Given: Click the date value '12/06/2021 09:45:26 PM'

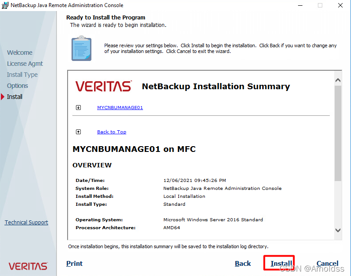Looking at the screenshot, I should (195, 181).
